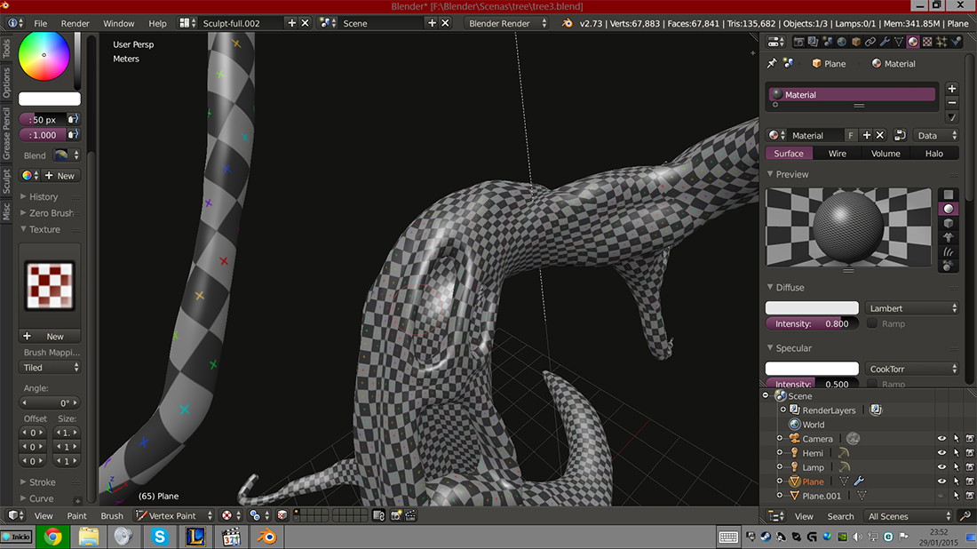Expand the Plane.001 tree node
The height and width of the screenshot is (549, 977).
(780, 496)
